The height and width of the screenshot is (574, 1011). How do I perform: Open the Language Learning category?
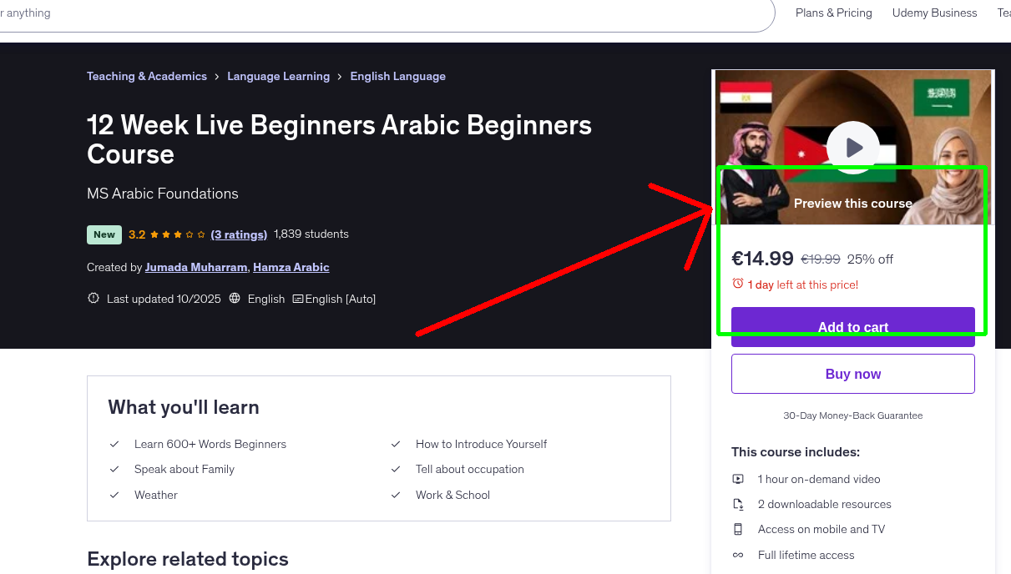pos(278,76)
